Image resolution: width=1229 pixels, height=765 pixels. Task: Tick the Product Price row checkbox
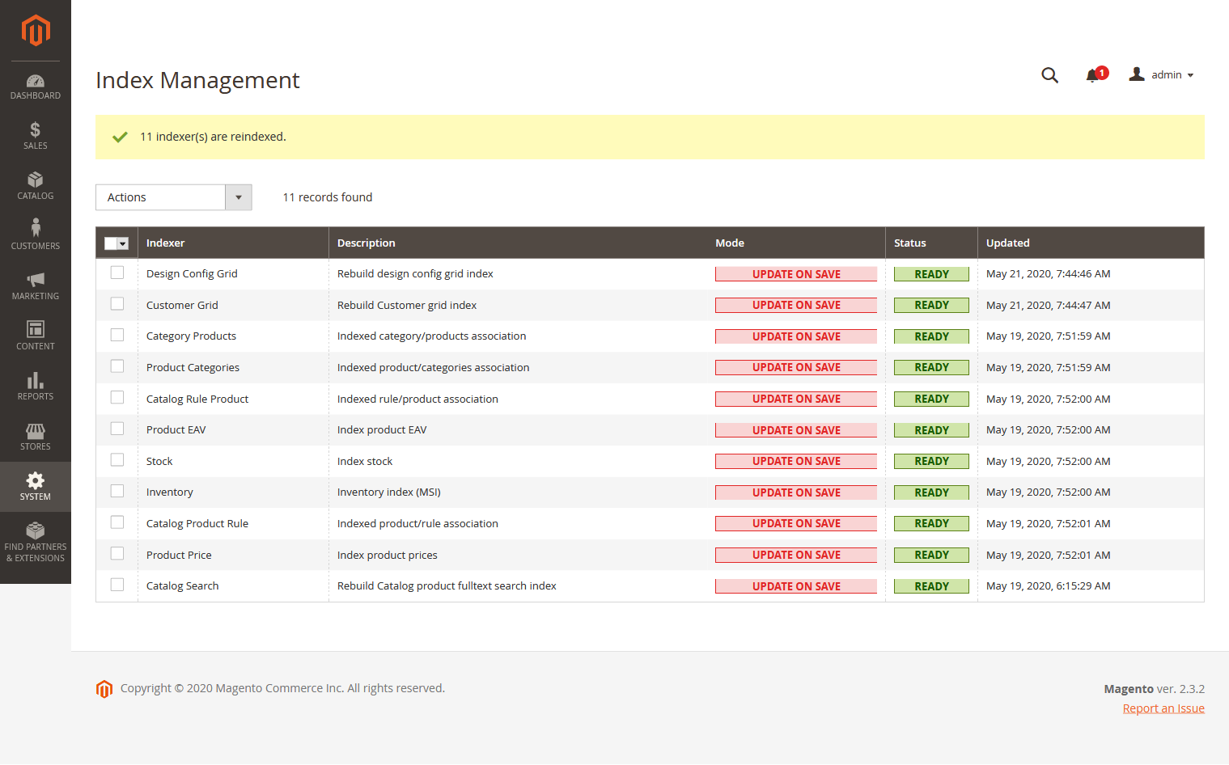click(x=117, y=553)
